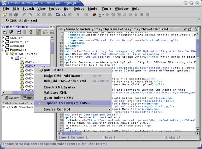Open the Model menu
The image size is (202, 149).
pos(93,9)
